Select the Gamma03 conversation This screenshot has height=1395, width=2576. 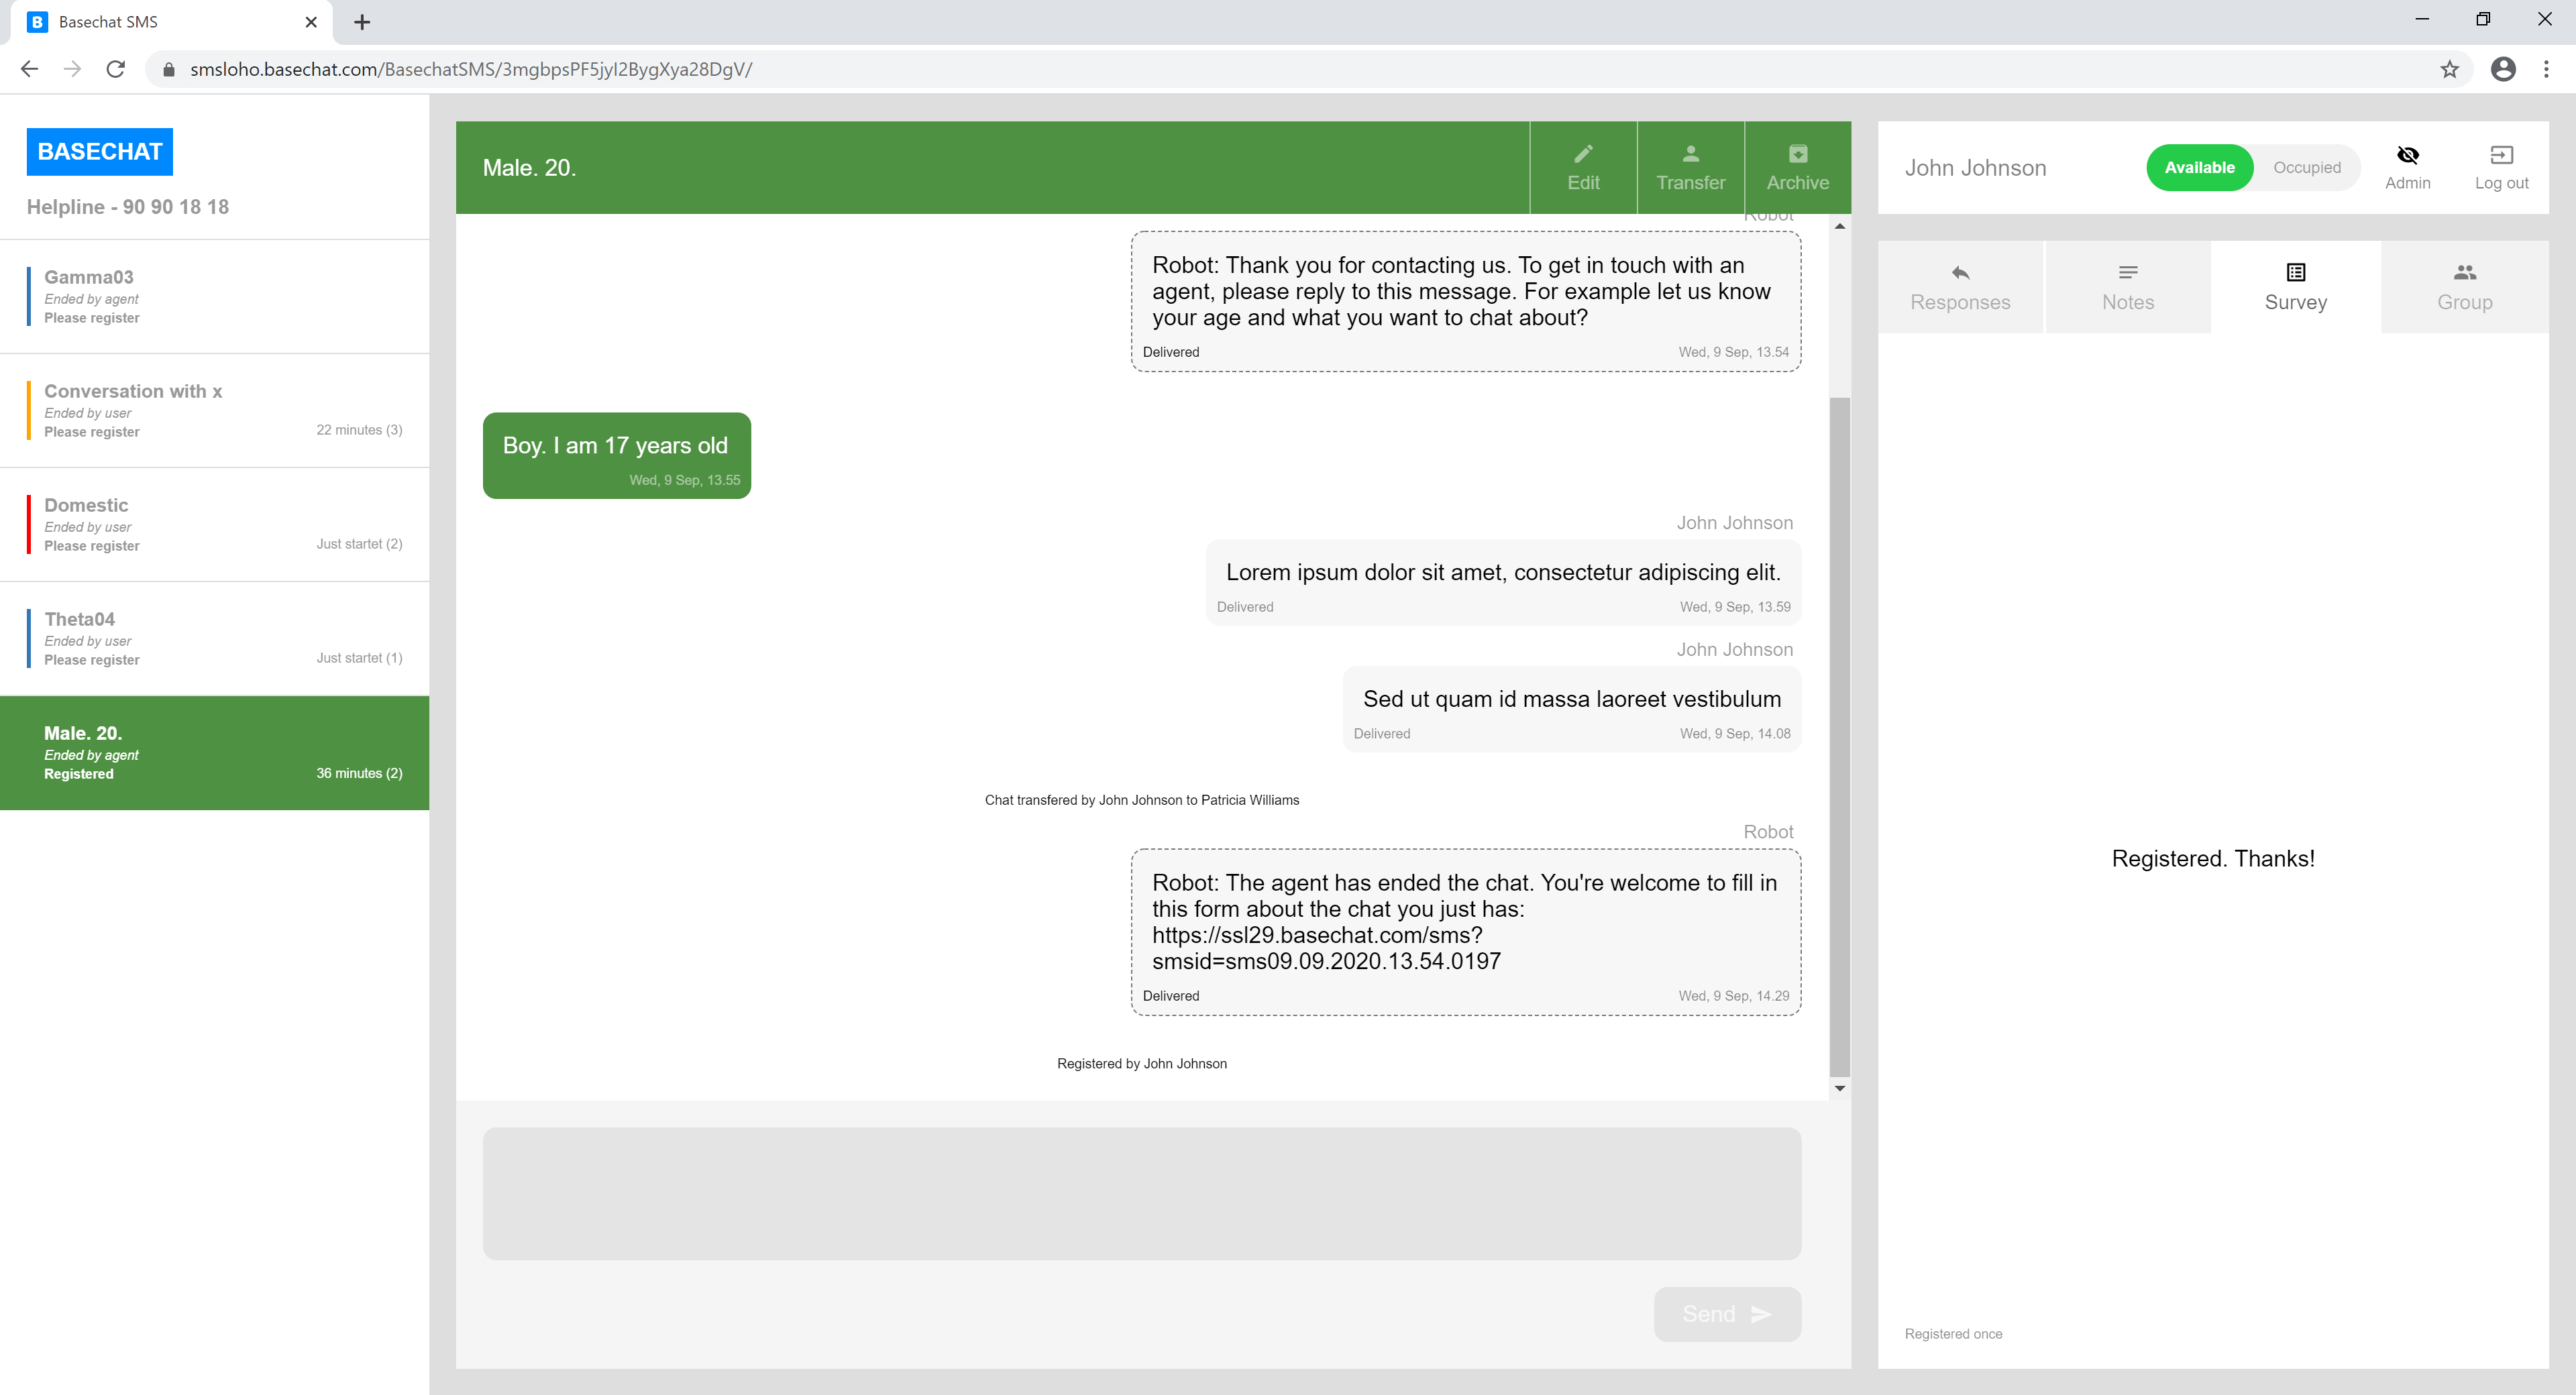tap(215, 296)
